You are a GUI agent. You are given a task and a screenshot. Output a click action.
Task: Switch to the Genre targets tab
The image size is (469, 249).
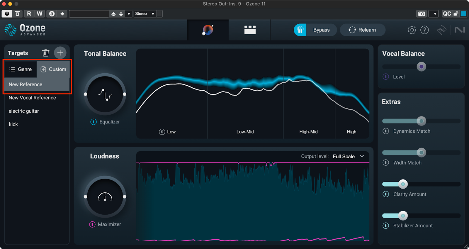pos(21,69)
